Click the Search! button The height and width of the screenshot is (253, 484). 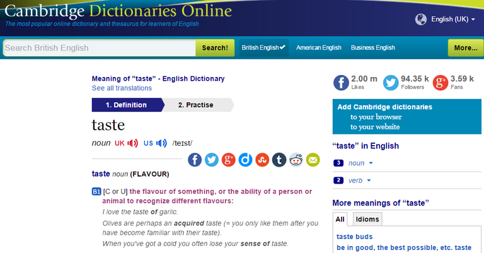[215, 48]
